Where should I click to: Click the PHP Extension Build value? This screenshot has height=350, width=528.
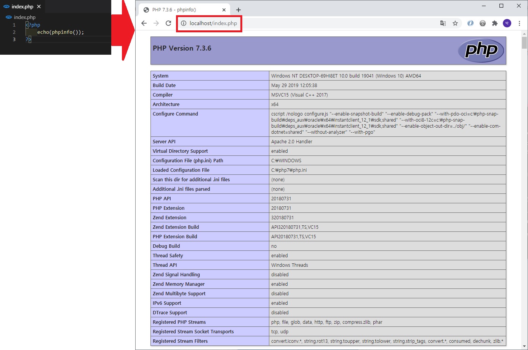(293, 237)
